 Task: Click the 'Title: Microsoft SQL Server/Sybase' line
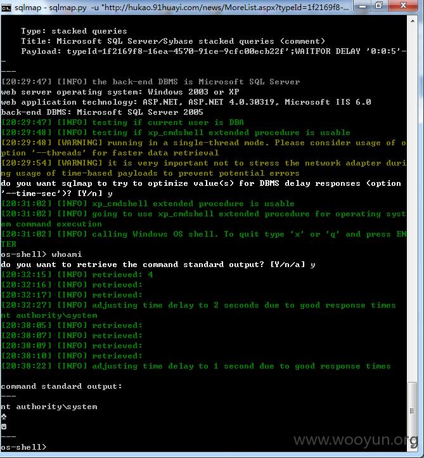click(x=173, y=41)
